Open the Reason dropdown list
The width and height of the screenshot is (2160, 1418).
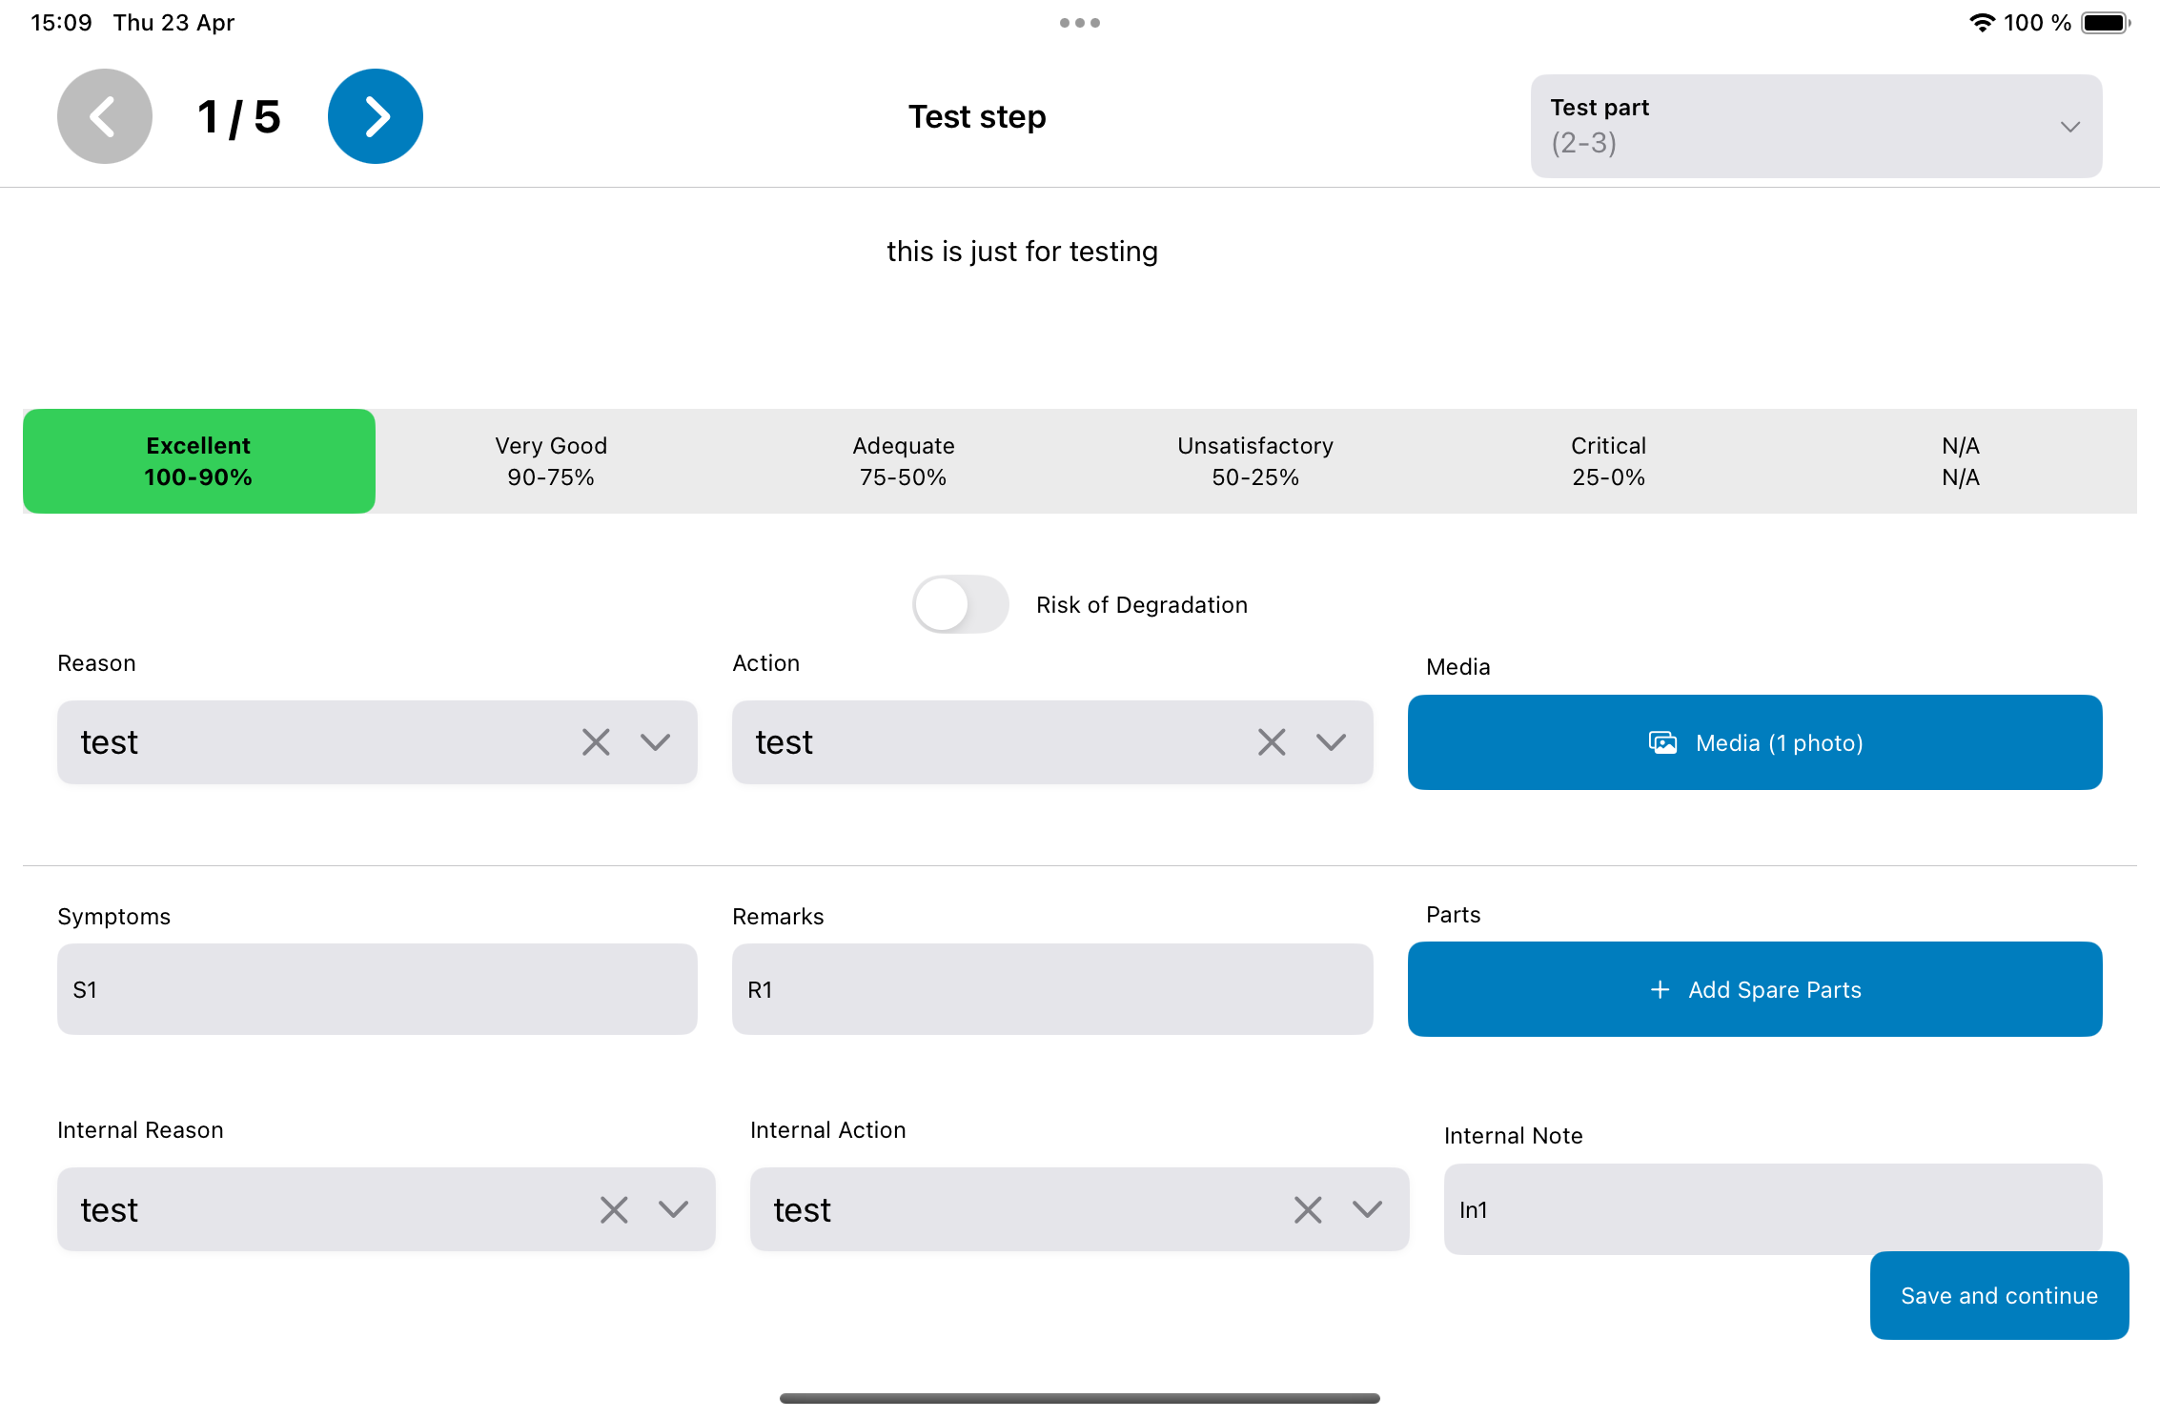pos(655,741)
